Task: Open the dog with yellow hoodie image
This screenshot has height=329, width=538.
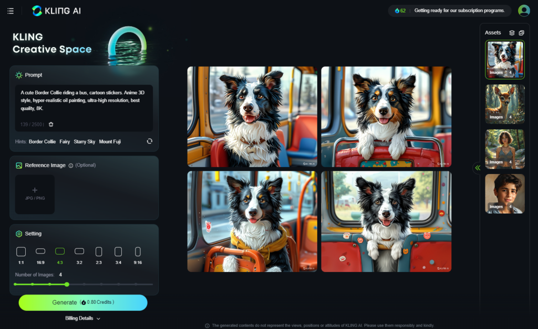Action: 252,222
